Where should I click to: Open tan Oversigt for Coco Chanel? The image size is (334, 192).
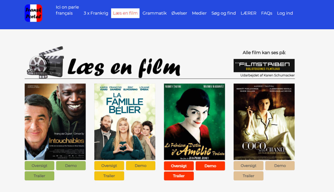[248, 166]
